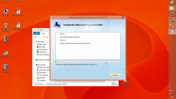This screenshot has width=176, height=99.
Task: Select Herramienta de administración in the list
Action: [x=70, y=37]
